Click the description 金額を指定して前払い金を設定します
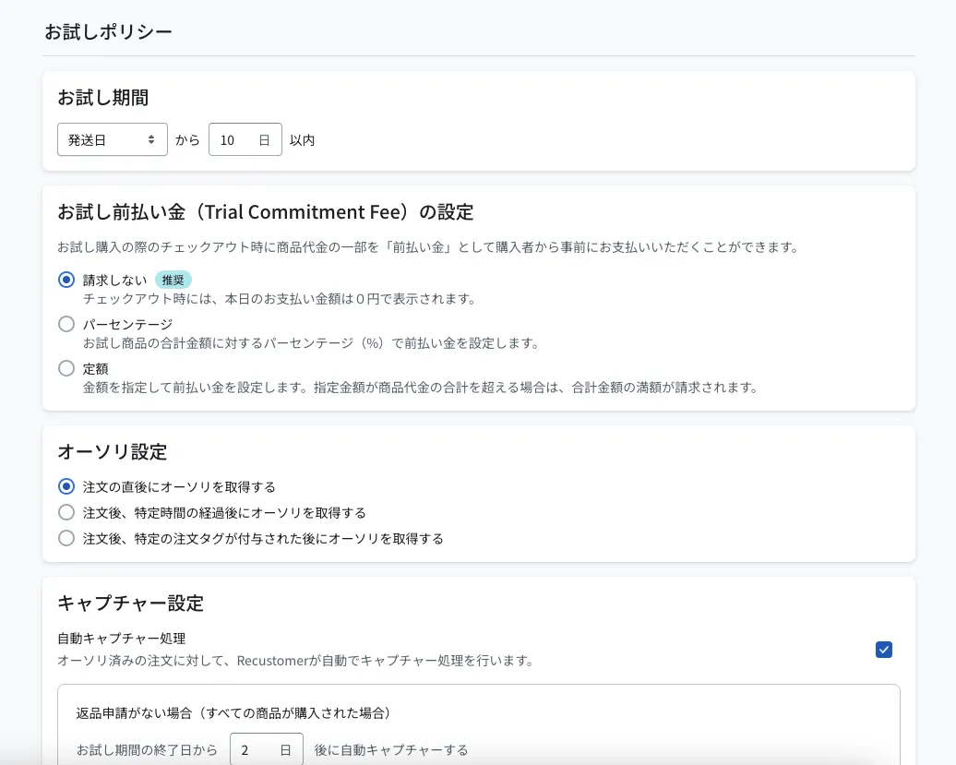The height and width of the screenshot is (765, 956). (422, 388)
